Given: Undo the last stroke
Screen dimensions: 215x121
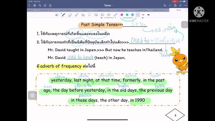Looking at the screenshot, I should click(165, 5).
